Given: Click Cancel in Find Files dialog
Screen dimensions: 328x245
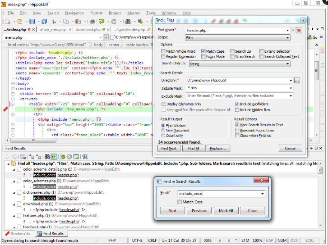Looking at the screenshot, I should pos(290,148).
